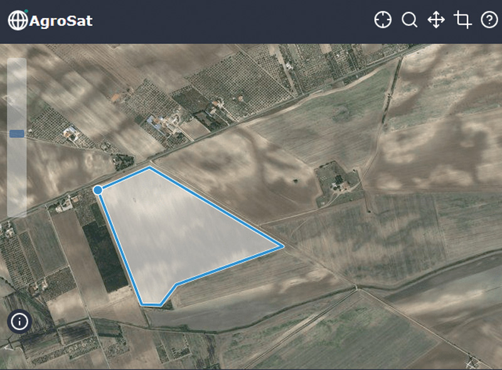Click the polygon's notch vertex on bottom edge
The width and height of the screenshot is (502, 370).
coord(177,284)
